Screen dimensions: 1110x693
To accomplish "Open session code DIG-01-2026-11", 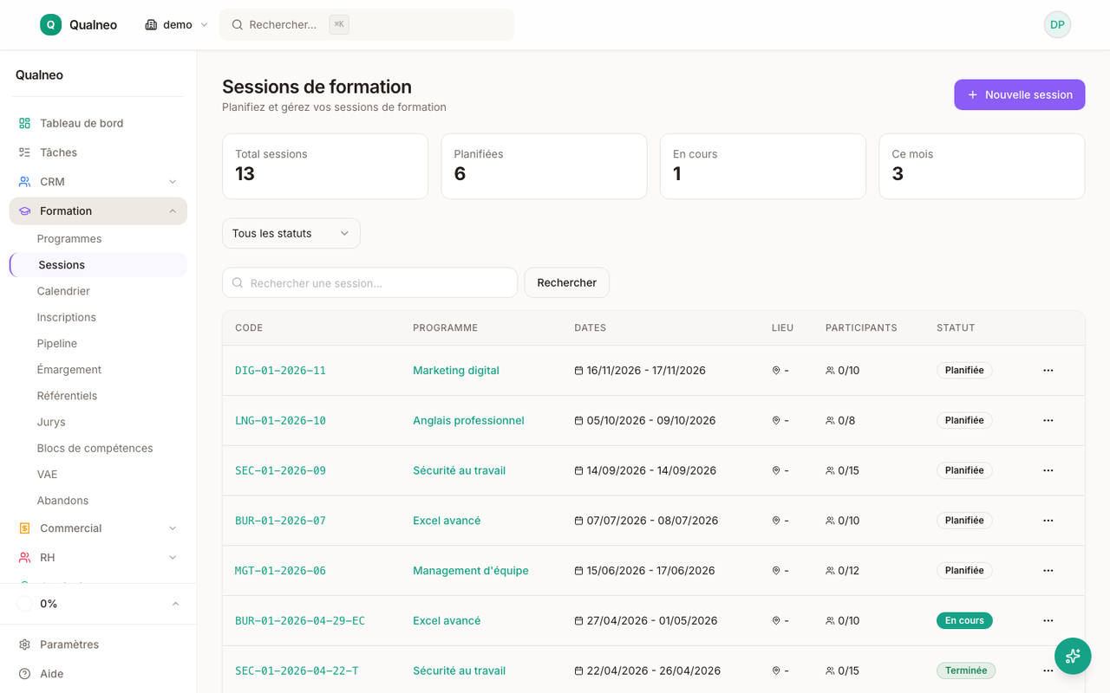I will [x=280, y=371].
